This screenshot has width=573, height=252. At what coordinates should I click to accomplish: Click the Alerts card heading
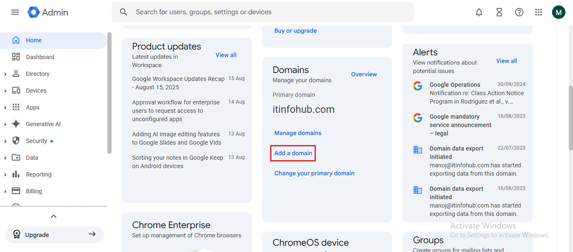tap(425, 52)
